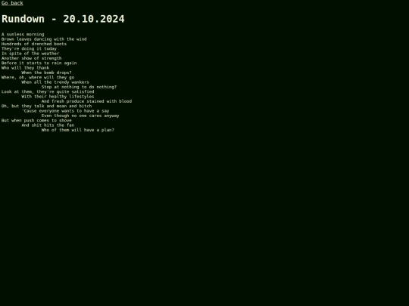Click 'But when push comes to shove'

36,120
